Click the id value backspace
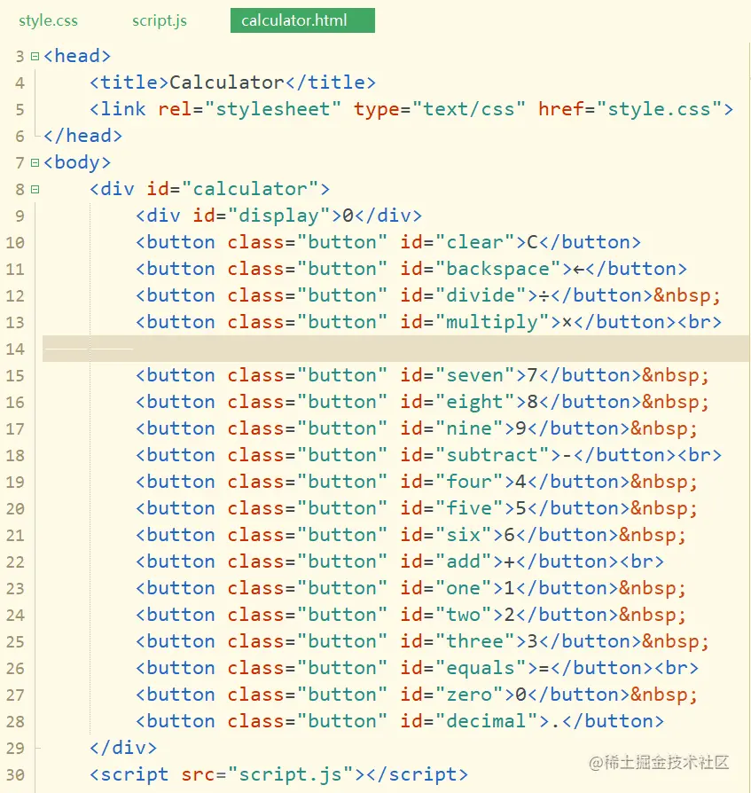This screenshot has height=793, width=751. click(x=497, y=269)
